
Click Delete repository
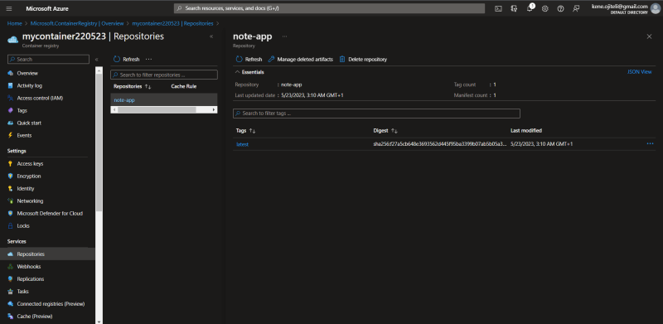pos(363,59)
